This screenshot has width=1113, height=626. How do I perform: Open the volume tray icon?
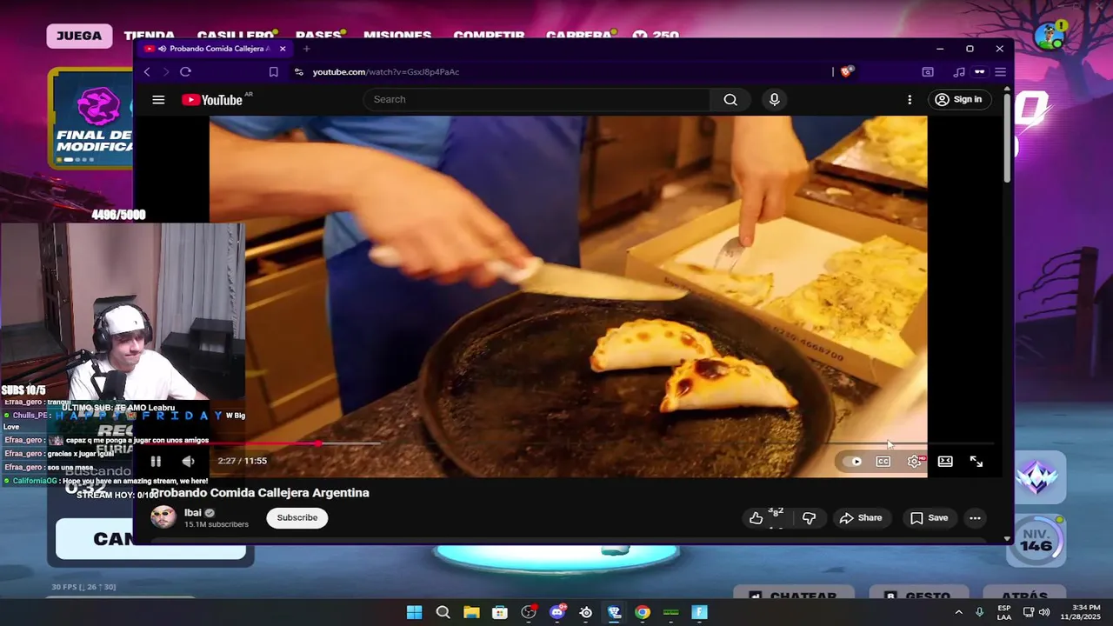(x=1043, y=612)
